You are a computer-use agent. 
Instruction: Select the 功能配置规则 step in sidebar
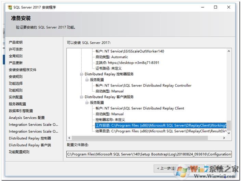click(19, 152)
